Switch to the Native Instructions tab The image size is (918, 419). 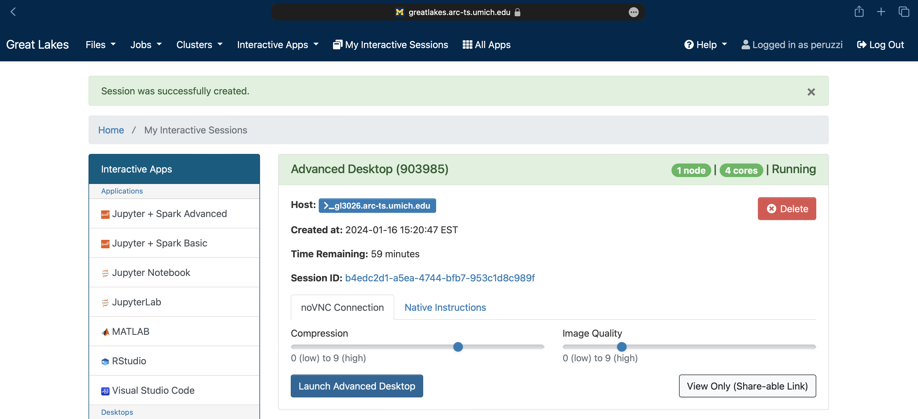click(x=445, y=307)
